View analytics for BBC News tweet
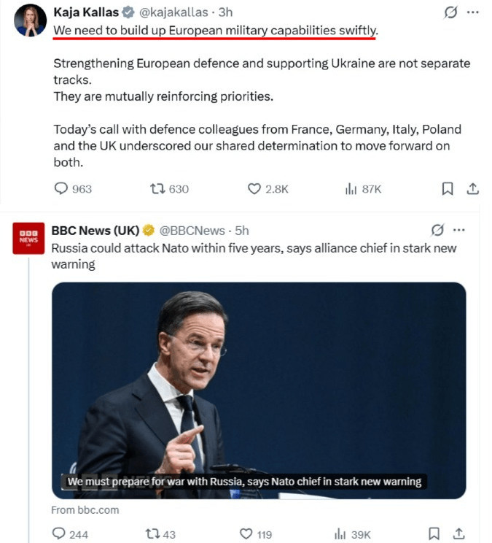 pos(340,534)
